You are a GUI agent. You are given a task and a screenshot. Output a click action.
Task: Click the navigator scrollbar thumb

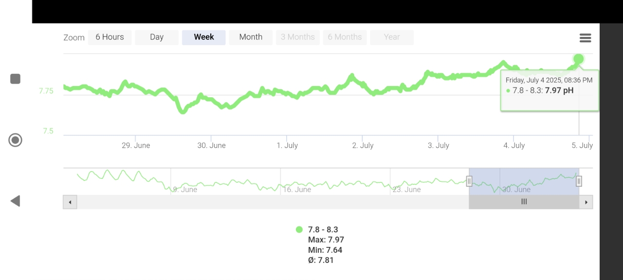tap(524, 202)
